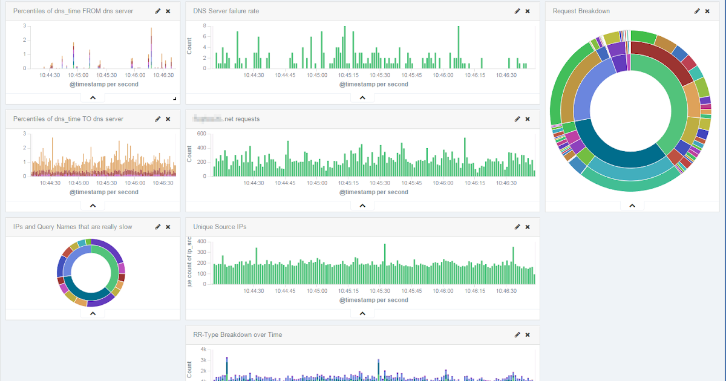
Task: Click 'Percentiles of dns_time TO dns server' title
Action: [x=68, y=119]
